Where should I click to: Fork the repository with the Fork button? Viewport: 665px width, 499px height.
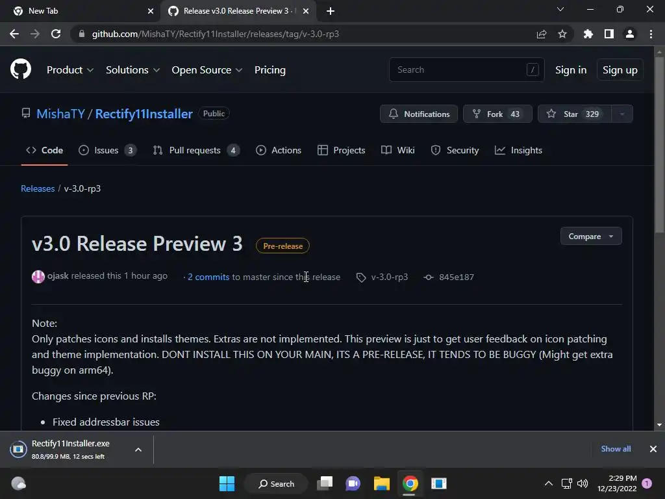pos(497,114)
